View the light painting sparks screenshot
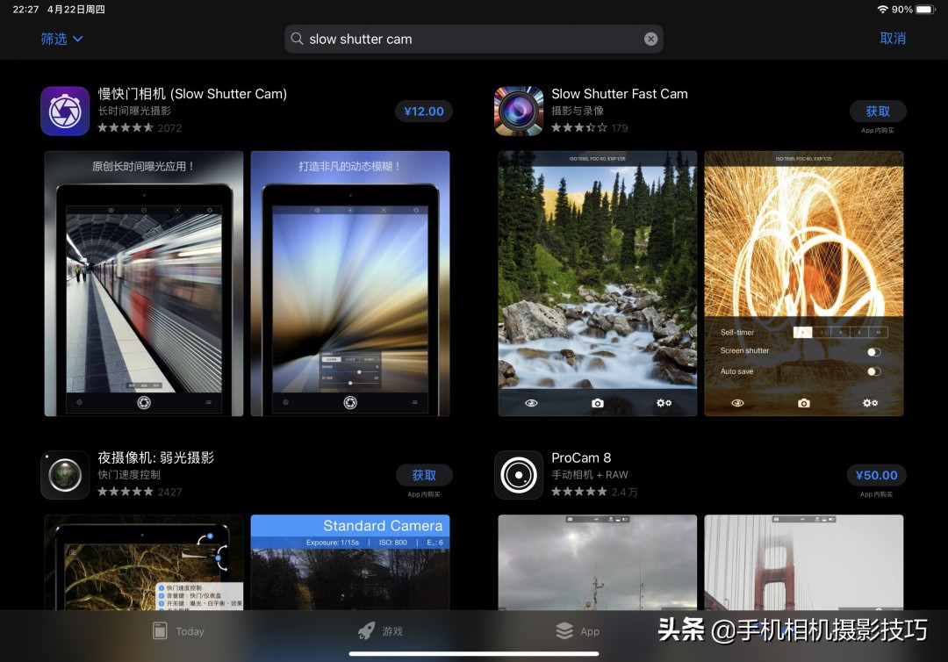This screenshot has width=948, height=662. point(803,284)
